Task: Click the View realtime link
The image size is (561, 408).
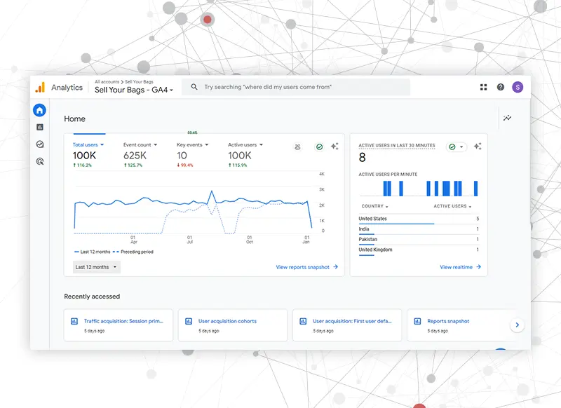Action: tap(460, 267)
